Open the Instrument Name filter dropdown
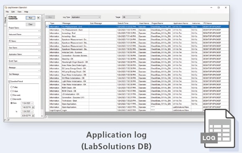242x153 pixels. (x=39, y=38)
